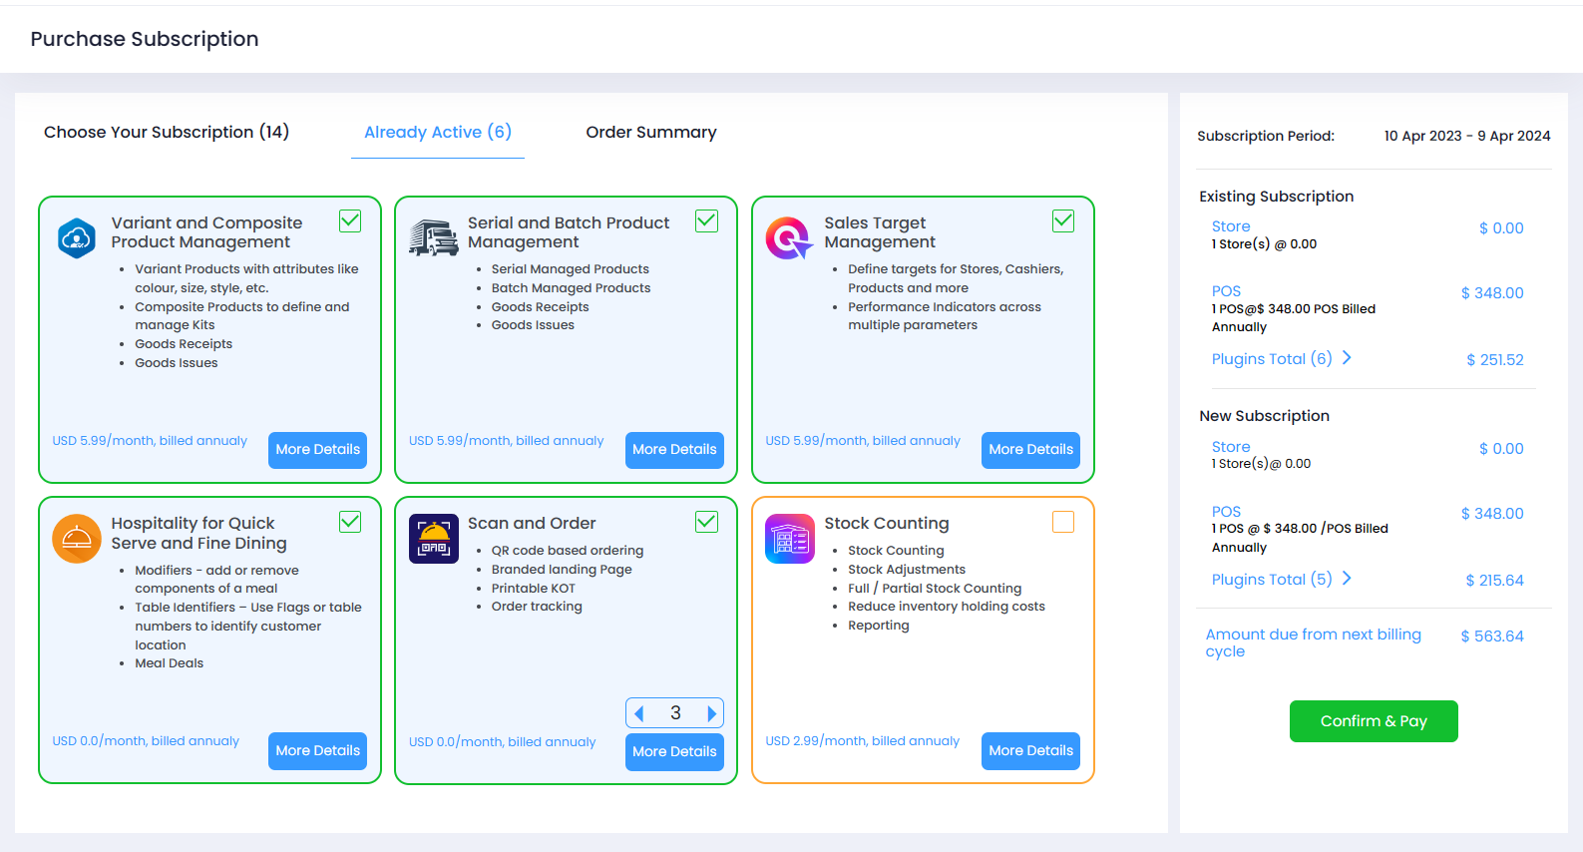Open the Order Summary tab
The image size is (1583, 852).
coord(650,132)
